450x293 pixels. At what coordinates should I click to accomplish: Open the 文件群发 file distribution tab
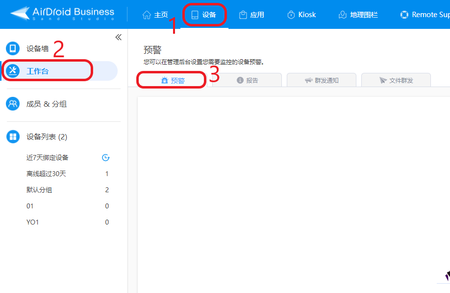click(396, 80)
